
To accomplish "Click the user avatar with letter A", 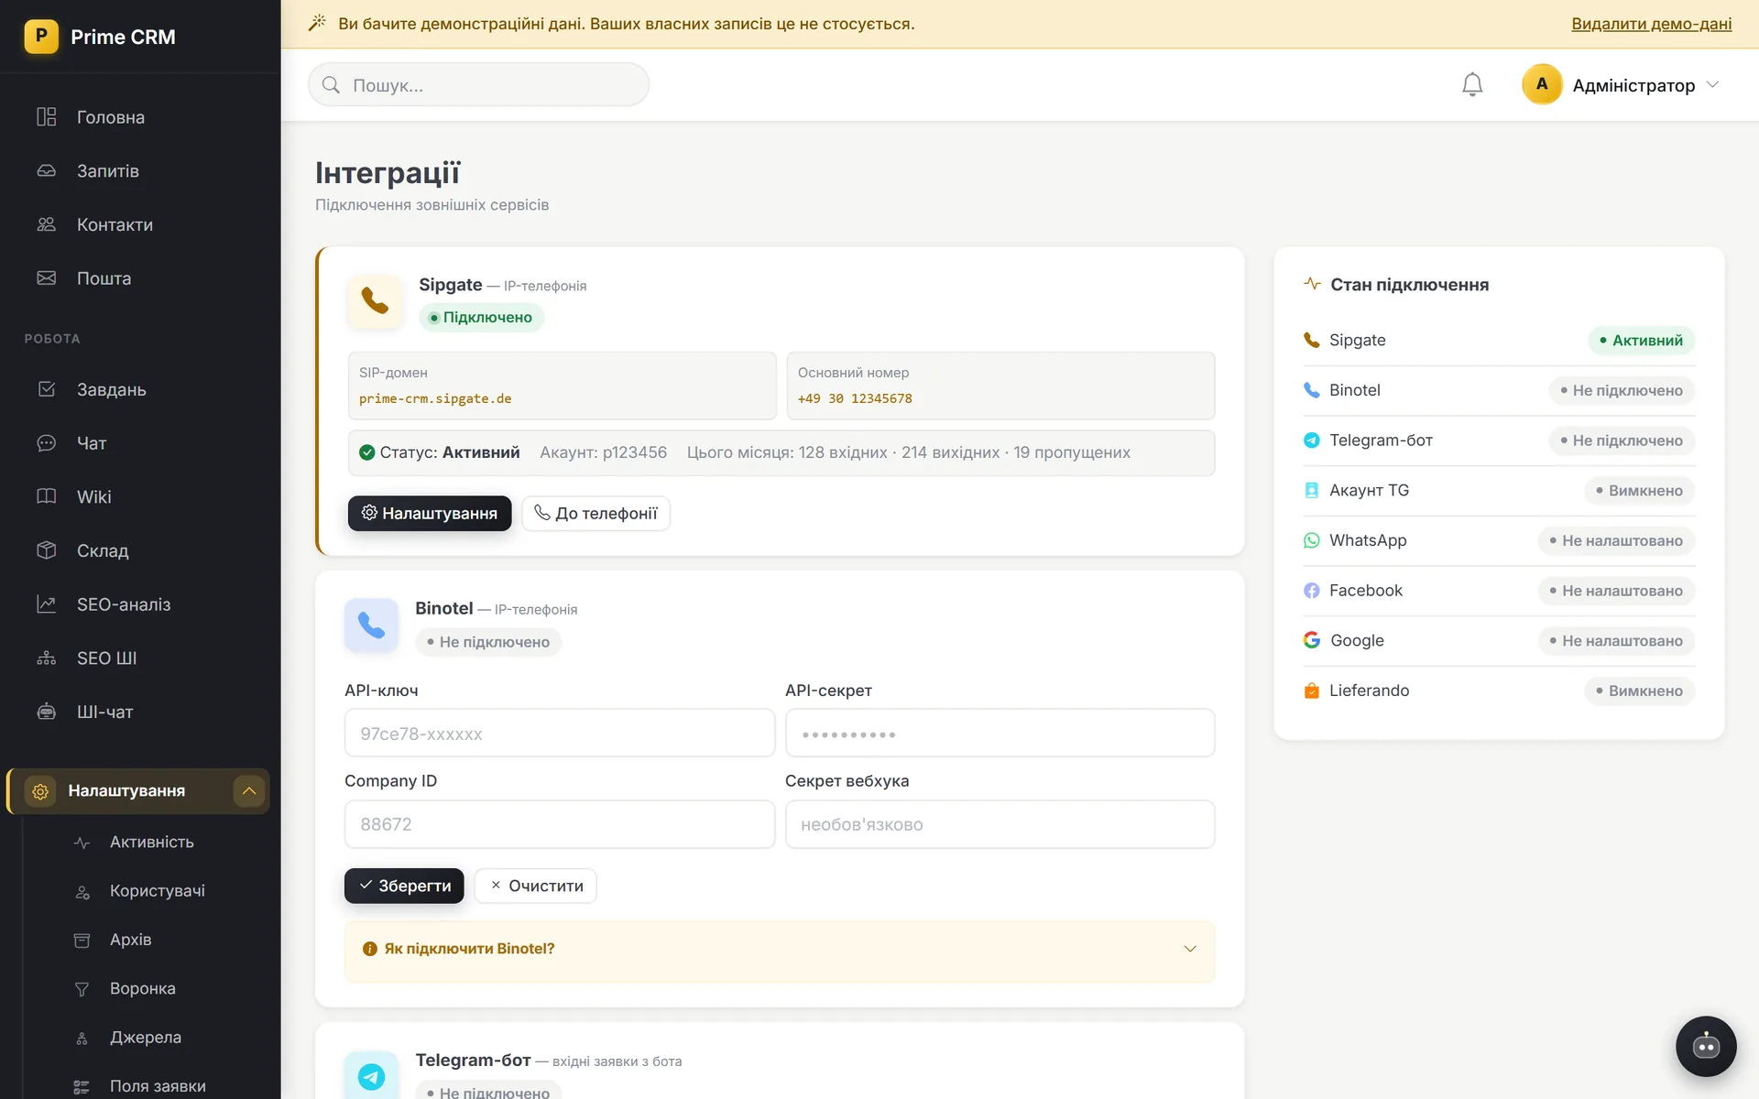I will coord(1542,84).
